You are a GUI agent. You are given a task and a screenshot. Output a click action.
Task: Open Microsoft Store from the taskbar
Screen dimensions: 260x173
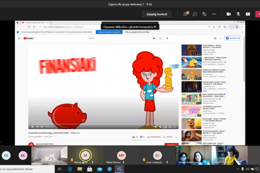coord(90,169)
